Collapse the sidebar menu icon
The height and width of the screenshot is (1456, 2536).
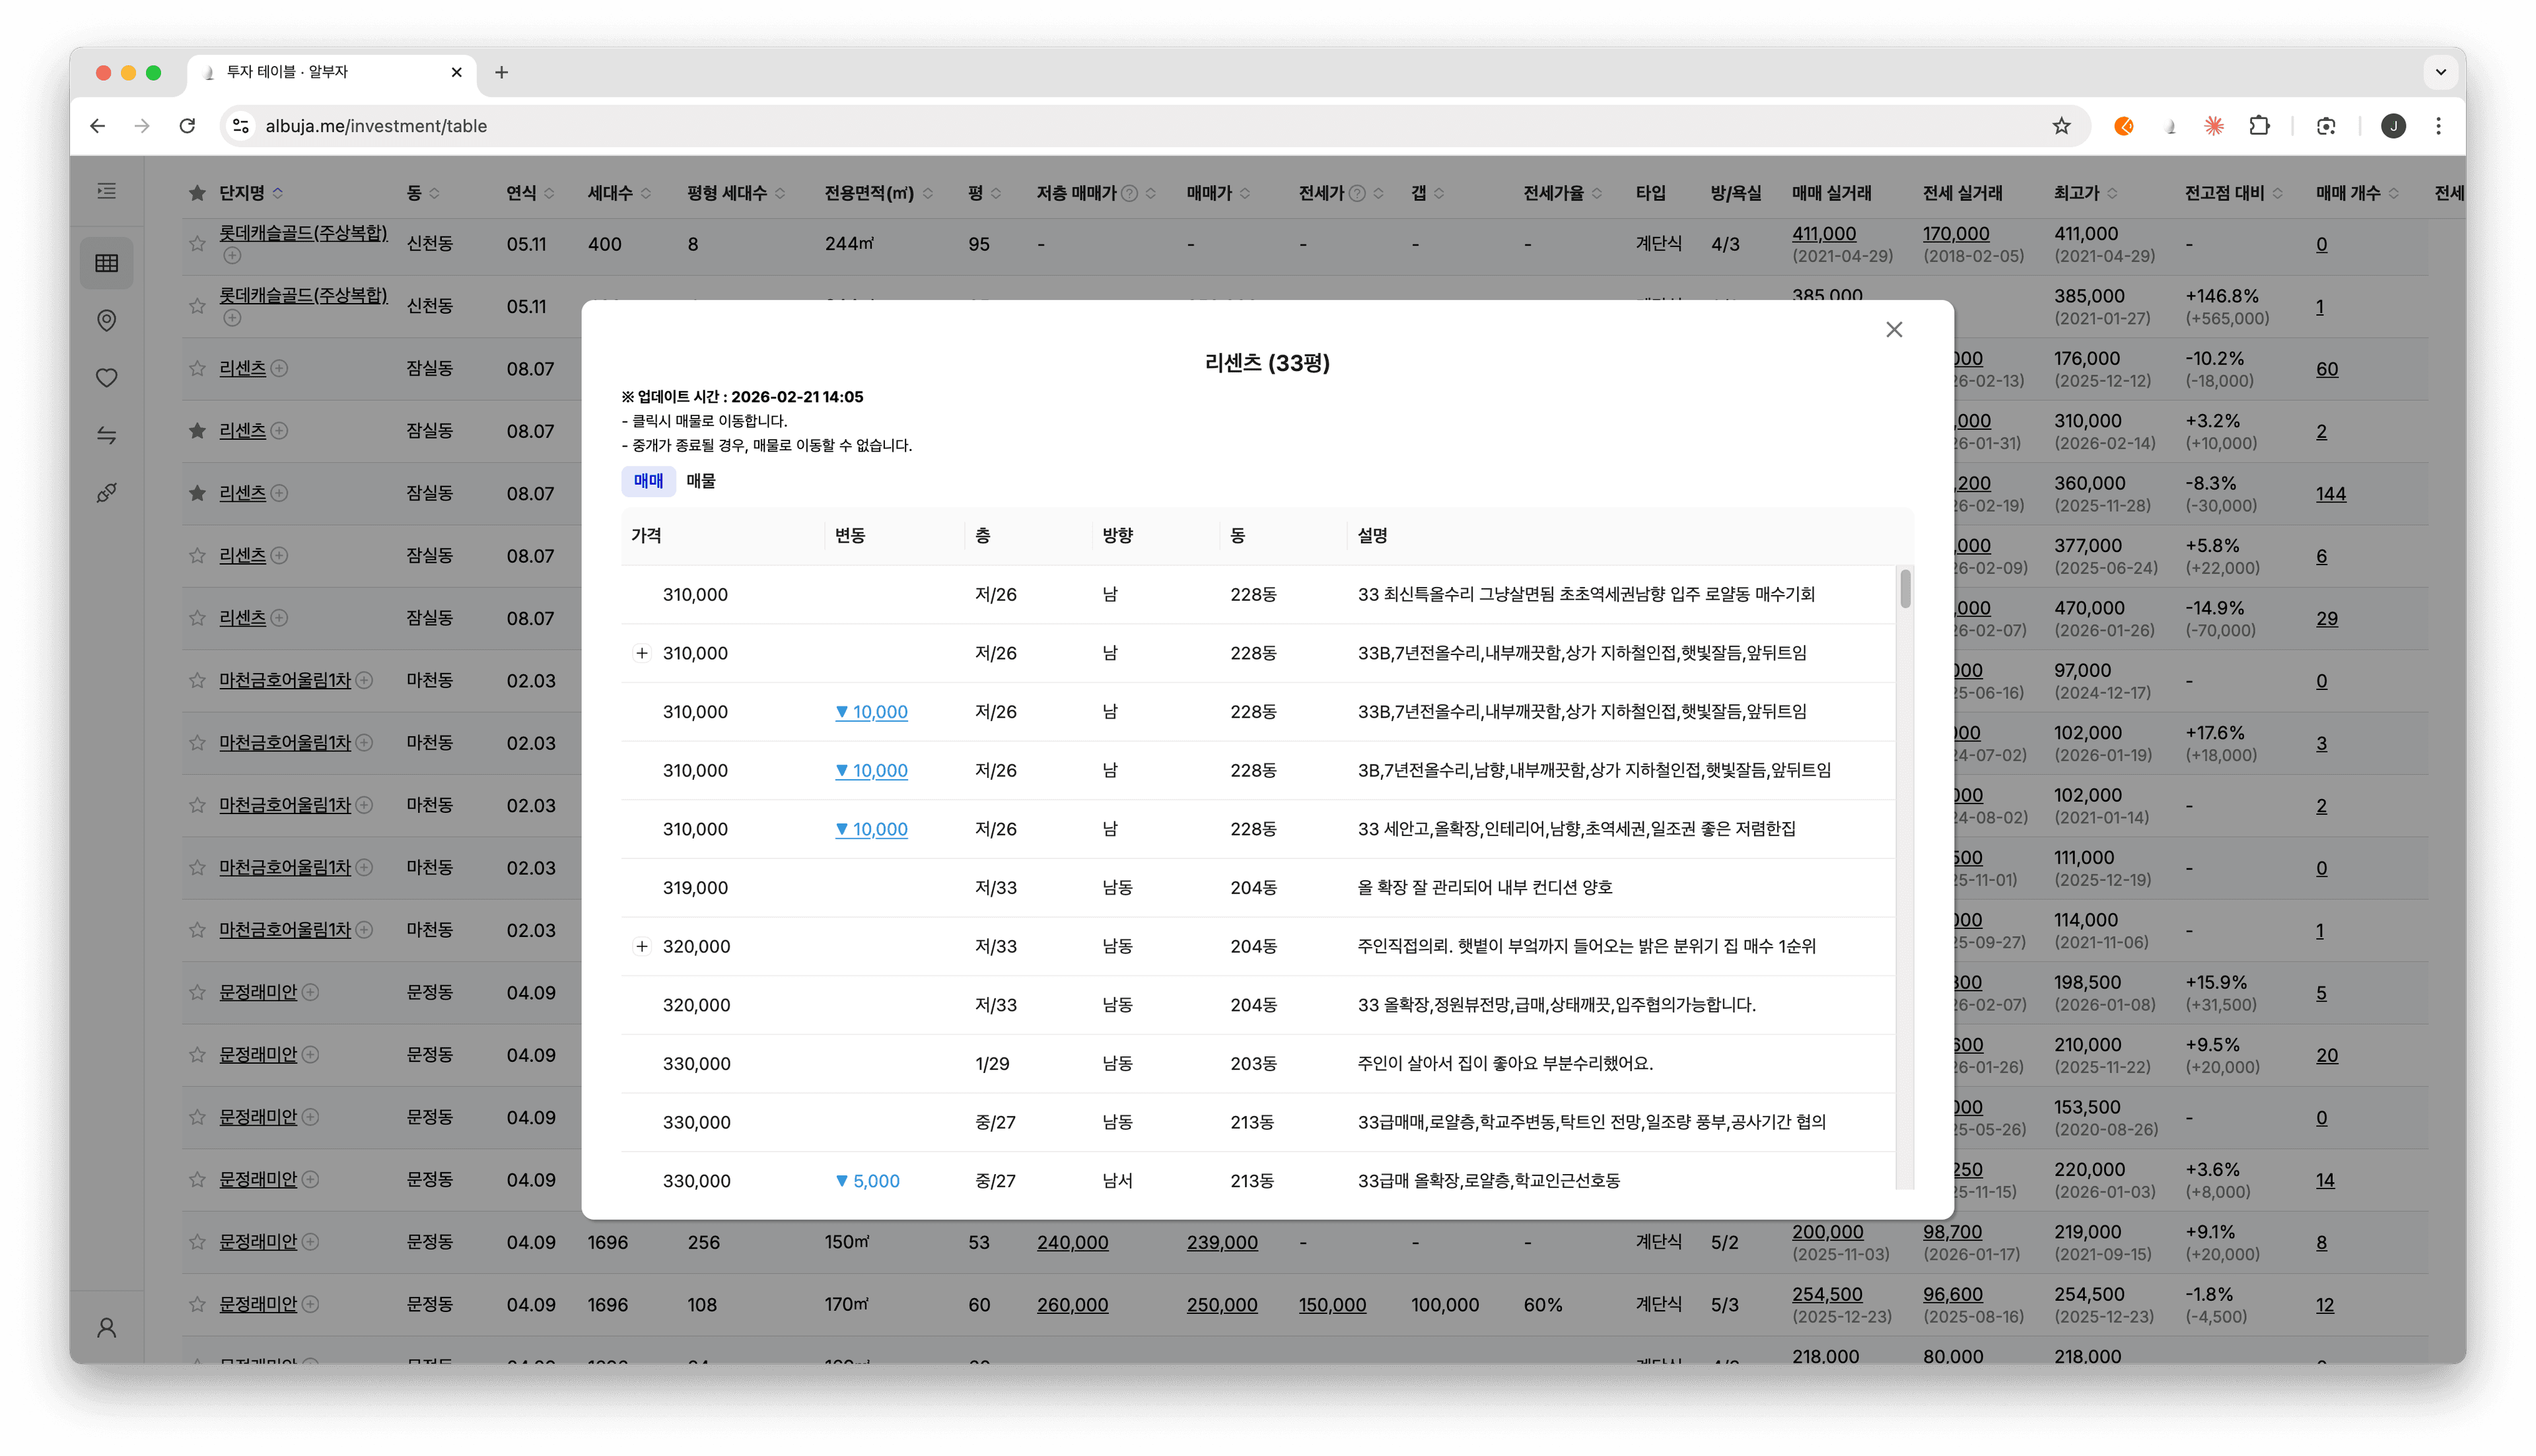pos(106,191)
